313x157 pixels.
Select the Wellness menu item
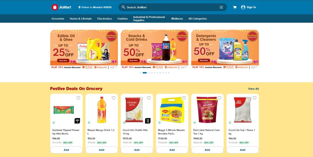[x=177, y=19]
